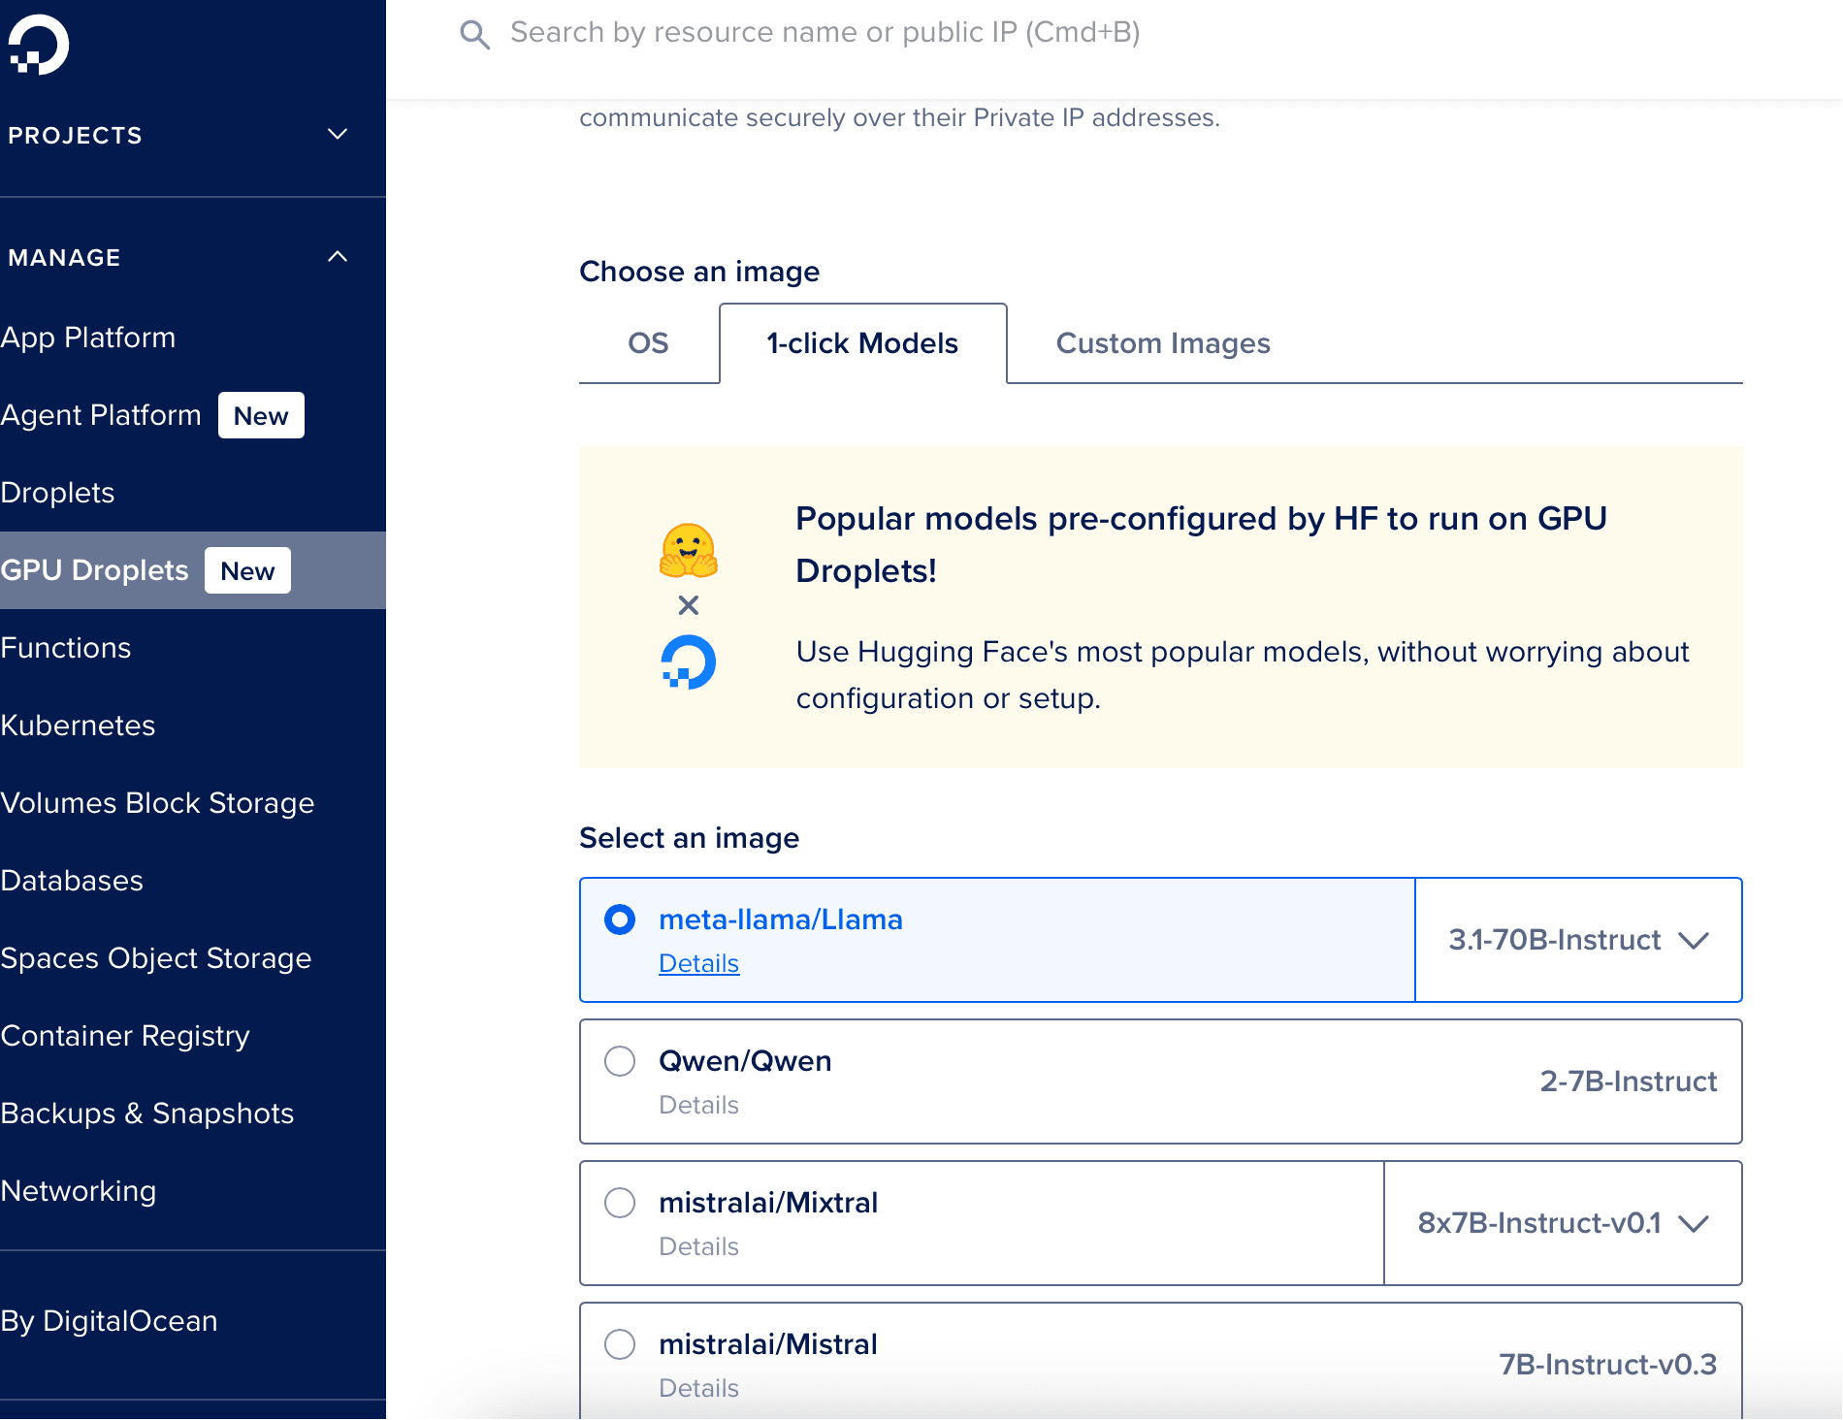Open Details link for mistralai/Mistral
The width and height of the screenshot is (1843, 1420).
pyautogui.click(x=698, y=1388)
